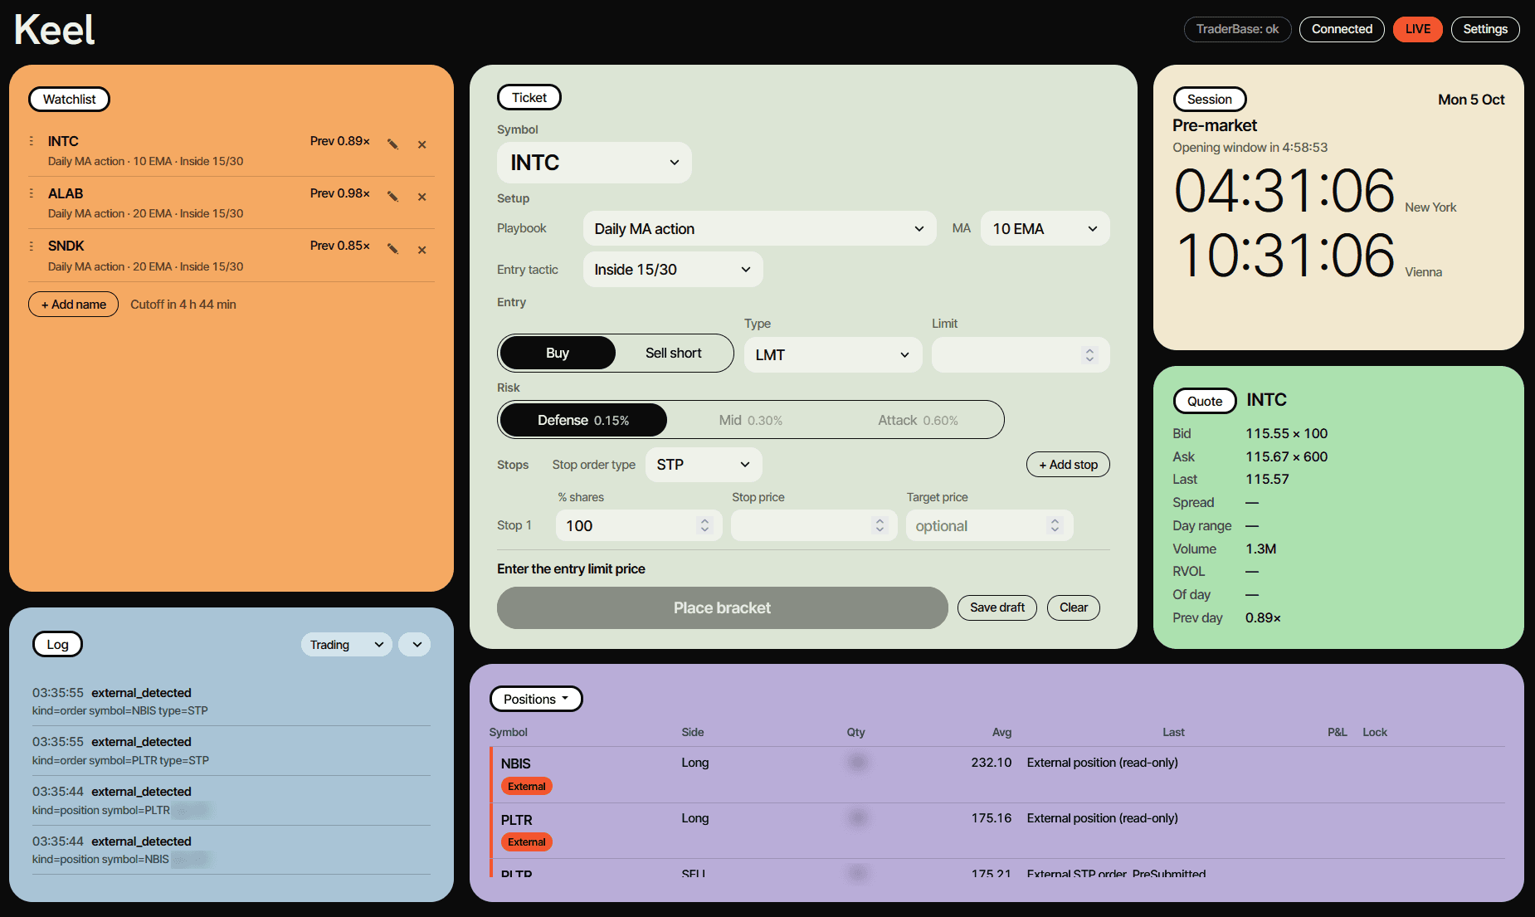Image resolution: width=1535 pixels, height=917 pixels.
Task: Save the ticket draft
Action: [x=997, y=607]
